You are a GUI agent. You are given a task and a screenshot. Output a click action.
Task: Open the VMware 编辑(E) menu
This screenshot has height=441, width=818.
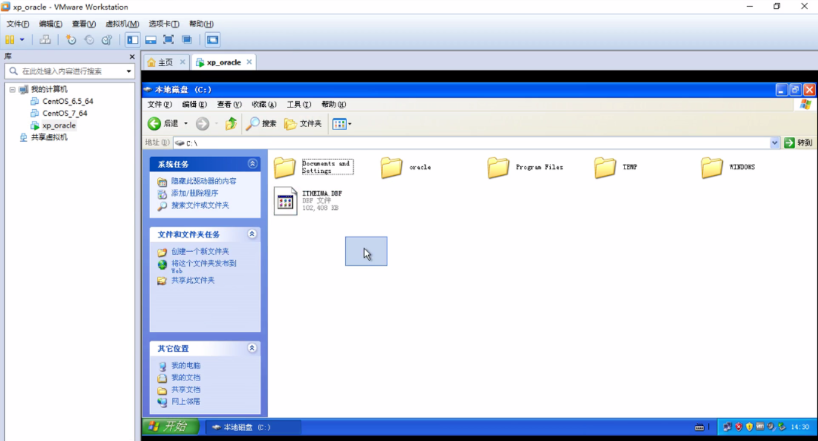[50, 24]
